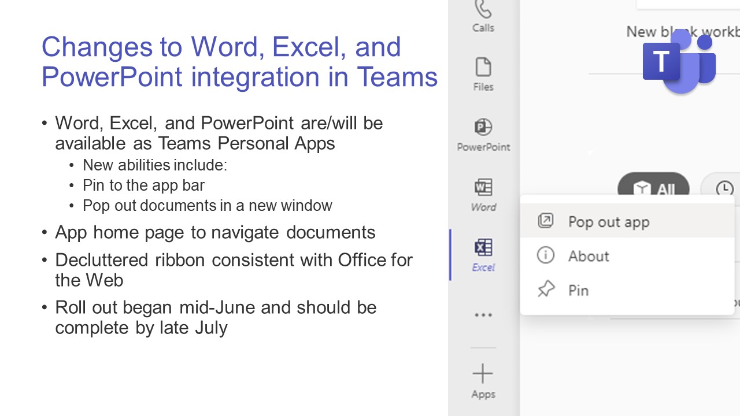
Task: Open the PowerPoint app in Teams sidebar
Action: [483, 135]
